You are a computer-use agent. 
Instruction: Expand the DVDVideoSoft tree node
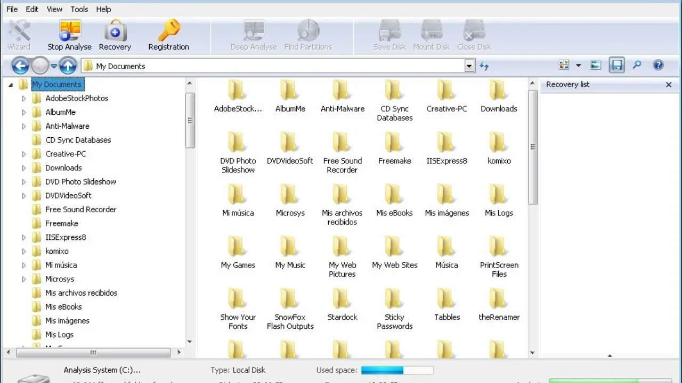[x=24, y=196]
